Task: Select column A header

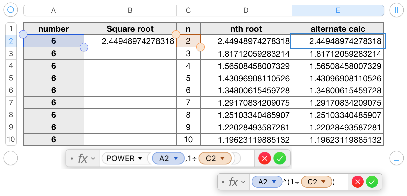Action: tap(53, 10)
